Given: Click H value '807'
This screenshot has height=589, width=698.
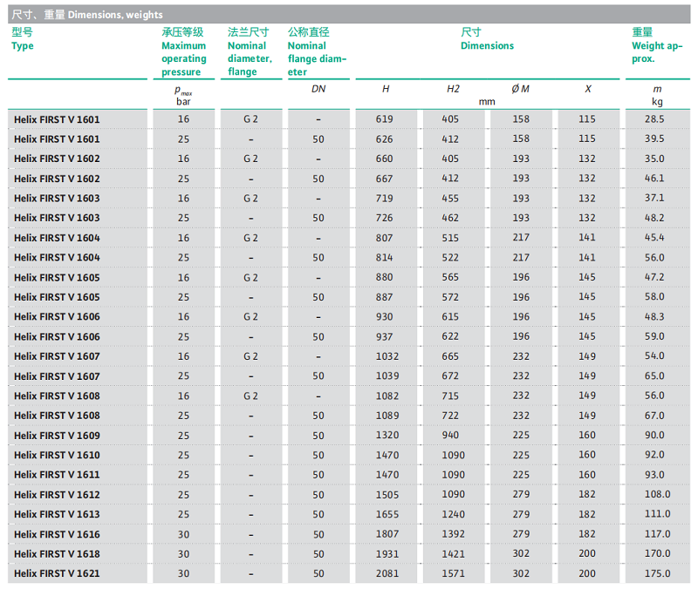Looking at the screenshot, I should click(x=384, y=238).
